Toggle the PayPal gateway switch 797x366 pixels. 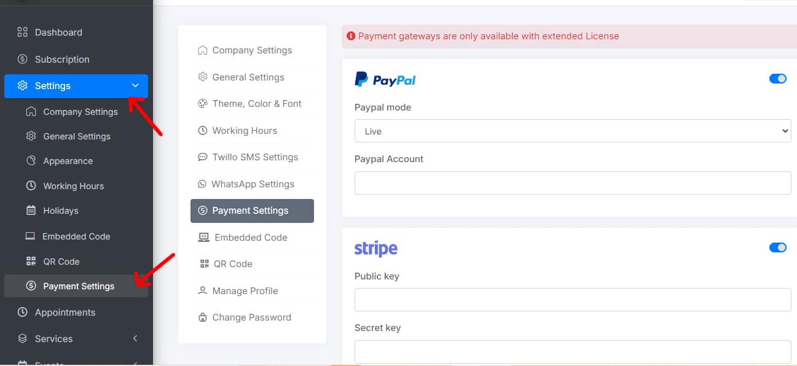(777, 79)
